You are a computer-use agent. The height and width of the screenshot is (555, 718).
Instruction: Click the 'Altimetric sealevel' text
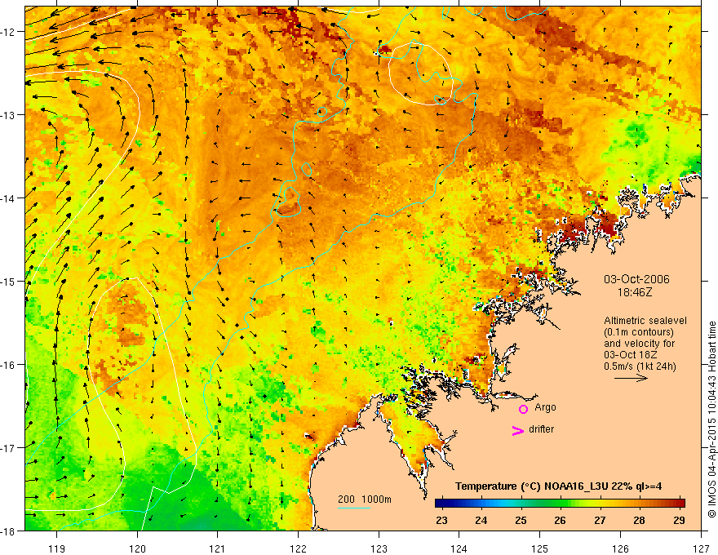pyautogui.click(x=645, y=321)
